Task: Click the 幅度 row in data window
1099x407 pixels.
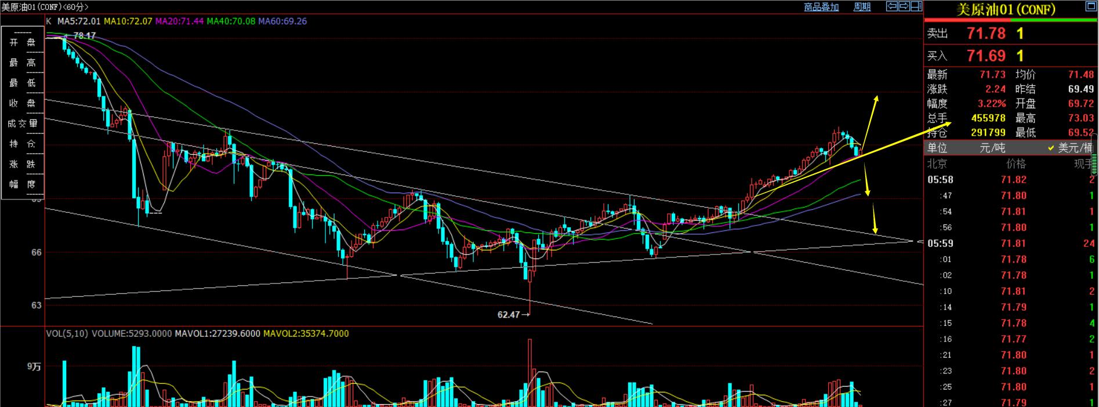Action: tap(23, 184)
